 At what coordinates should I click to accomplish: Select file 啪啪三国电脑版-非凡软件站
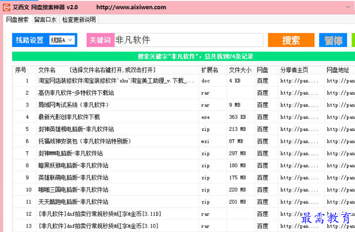tap(73, 190)
